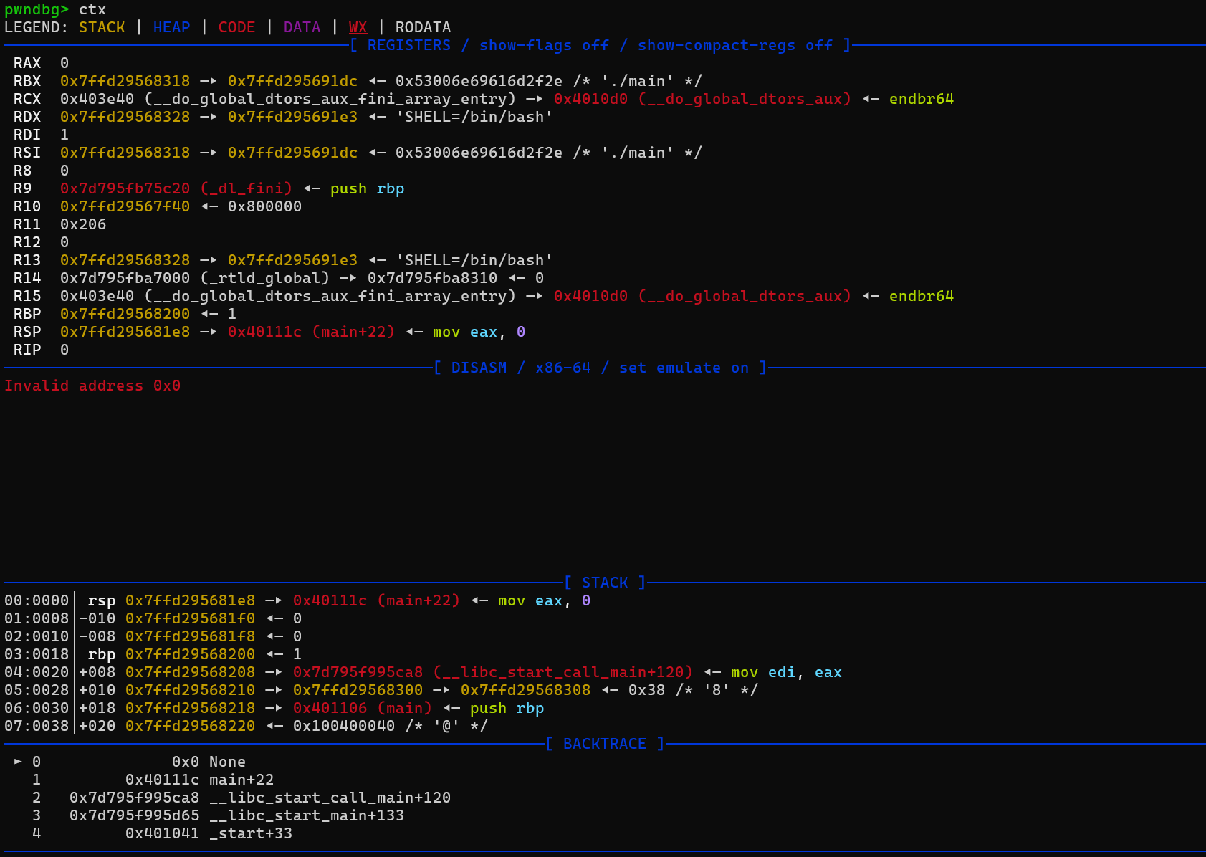Viewport: 1206px width, 857px height.
Task: Select the CODE legend label
Action: [x=236, y=27]
